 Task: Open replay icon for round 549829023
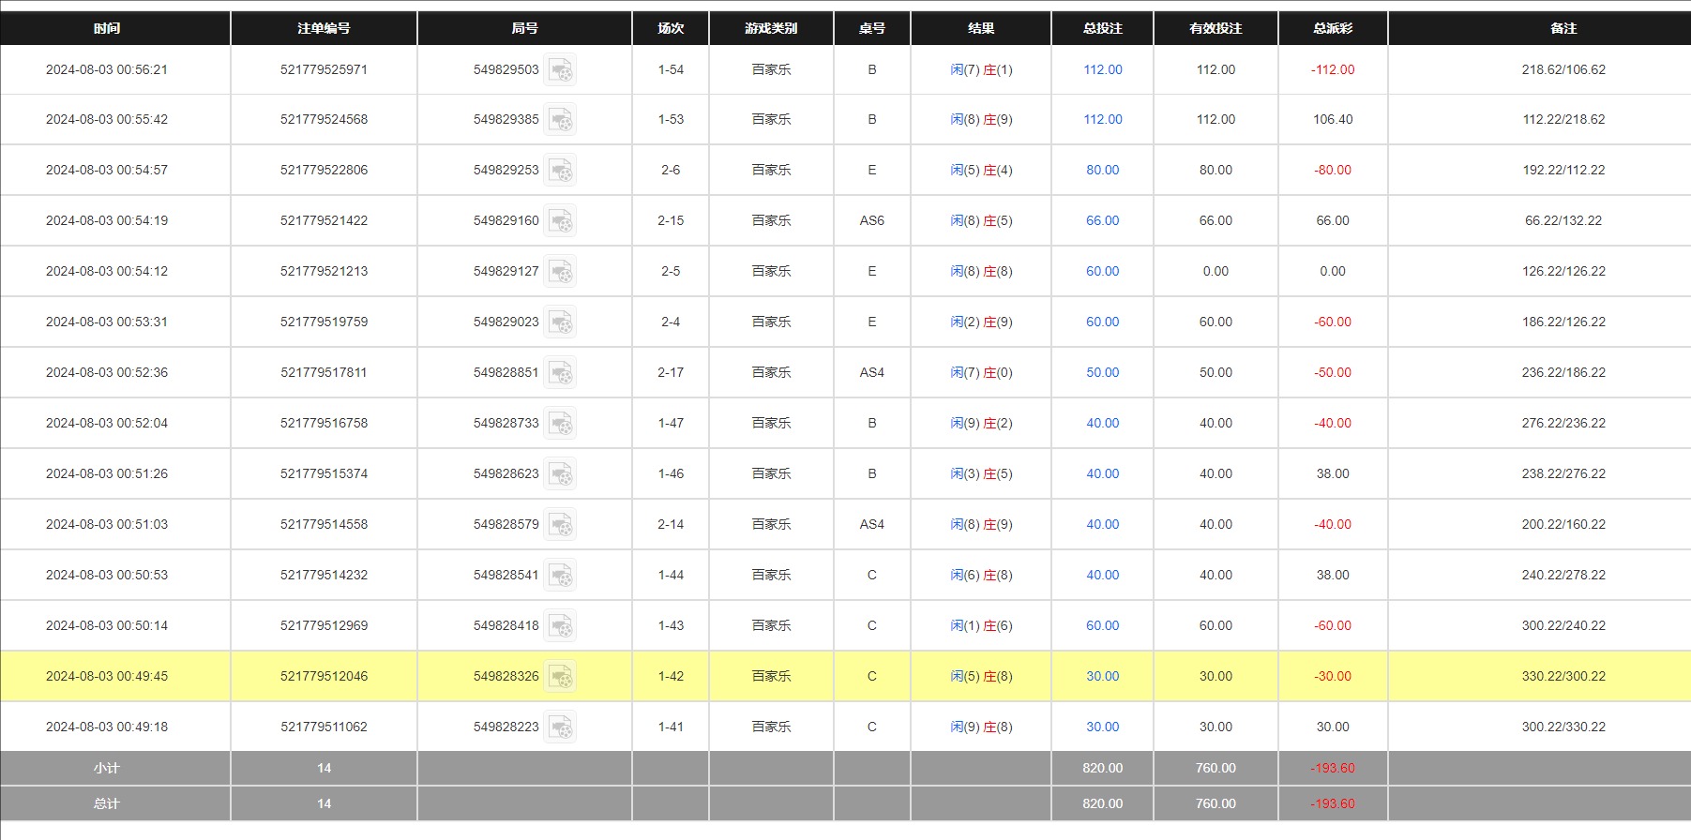pyautogui.click(x=560, y=322)
